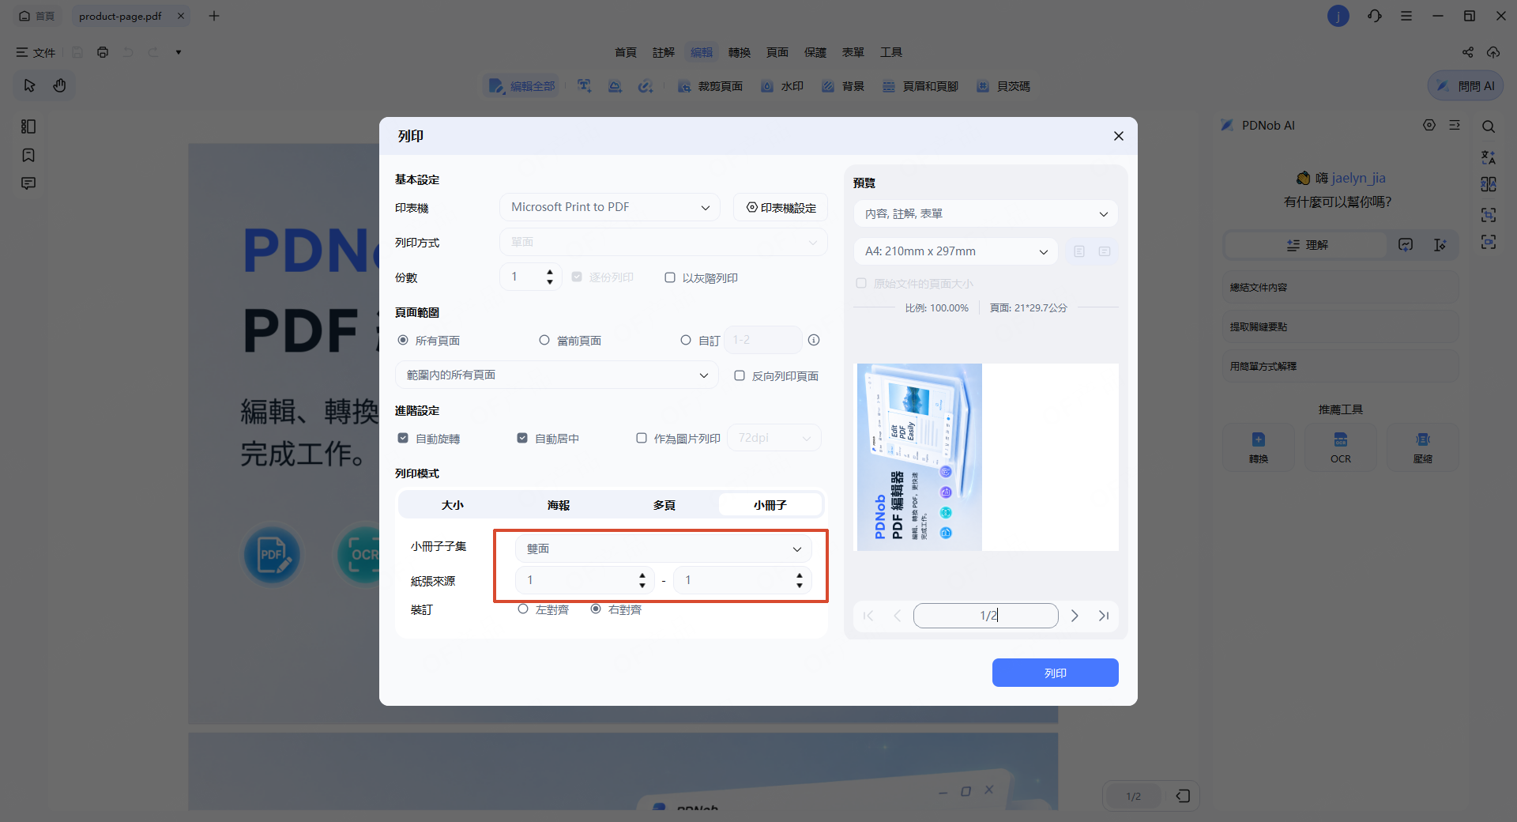
Task: Open A4 paper size dropdown
Action: click(x=956, y=251)
